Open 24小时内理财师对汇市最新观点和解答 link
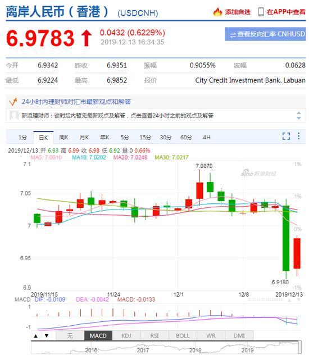 [x=76, y=102]
